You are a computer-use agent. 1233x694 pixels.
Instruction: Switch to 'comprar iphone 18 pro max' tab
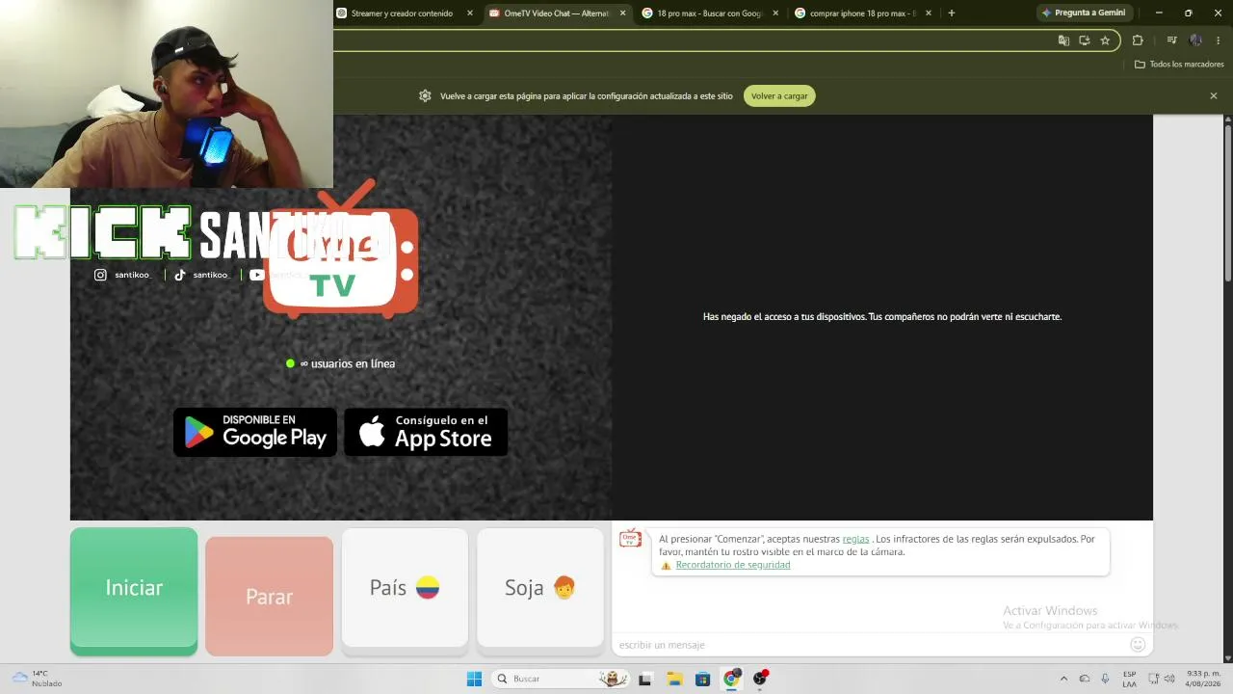coord(862,13)
